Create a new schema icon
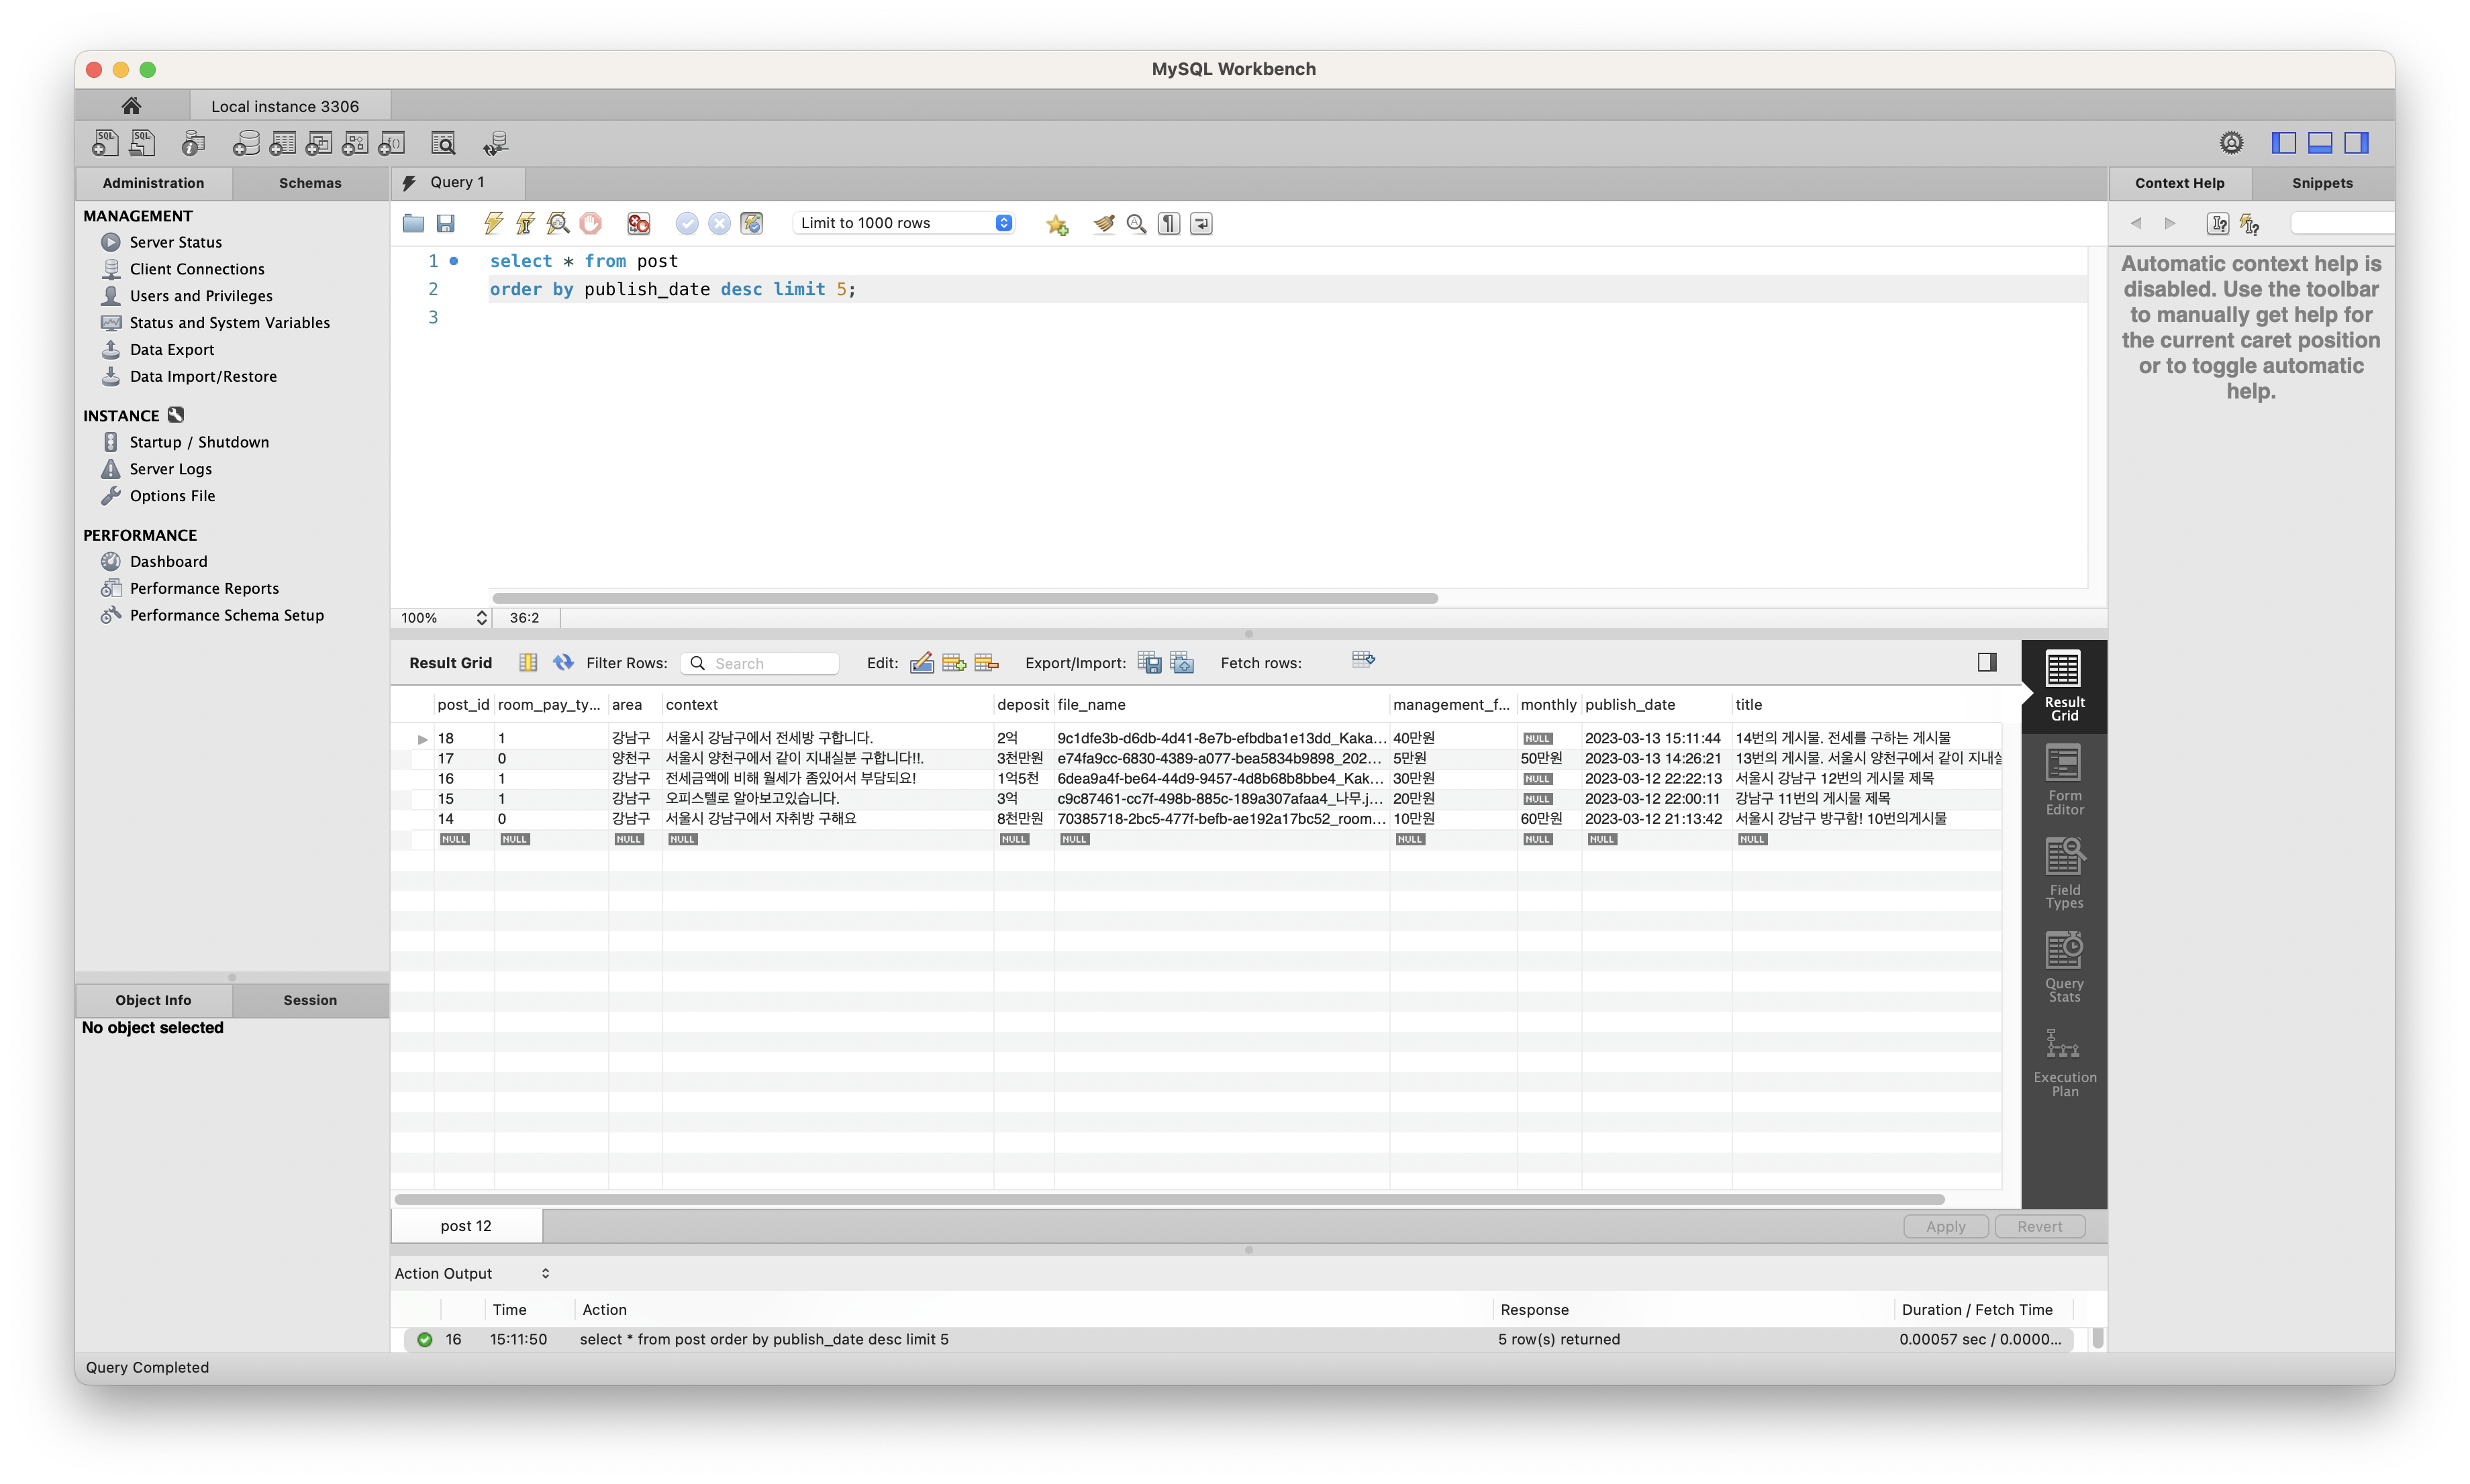Screen dimensions: 2470x1484 coord(246,143)
